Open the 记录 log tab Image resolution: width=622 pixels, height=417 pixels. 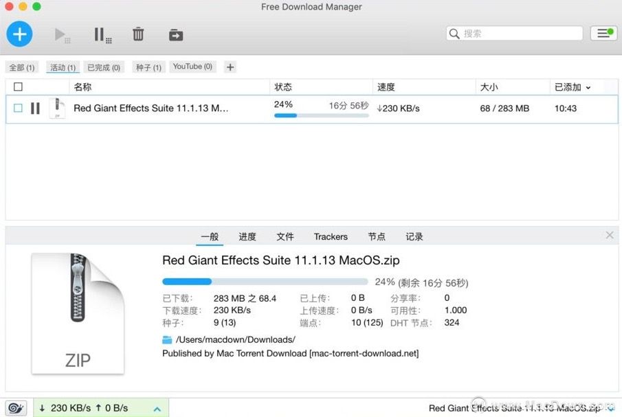(x=414, y=236)
